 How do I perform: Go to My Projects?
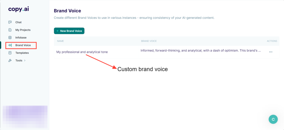[x=23, y=30]
